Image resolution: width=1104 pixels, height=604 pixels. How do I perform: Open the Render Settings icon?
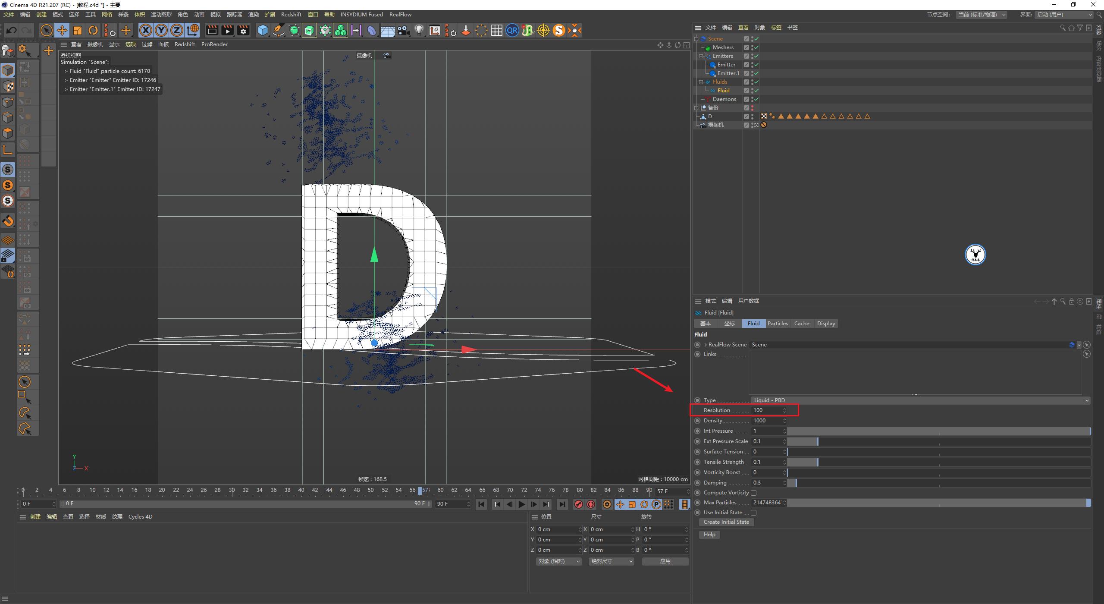(243, 30)
